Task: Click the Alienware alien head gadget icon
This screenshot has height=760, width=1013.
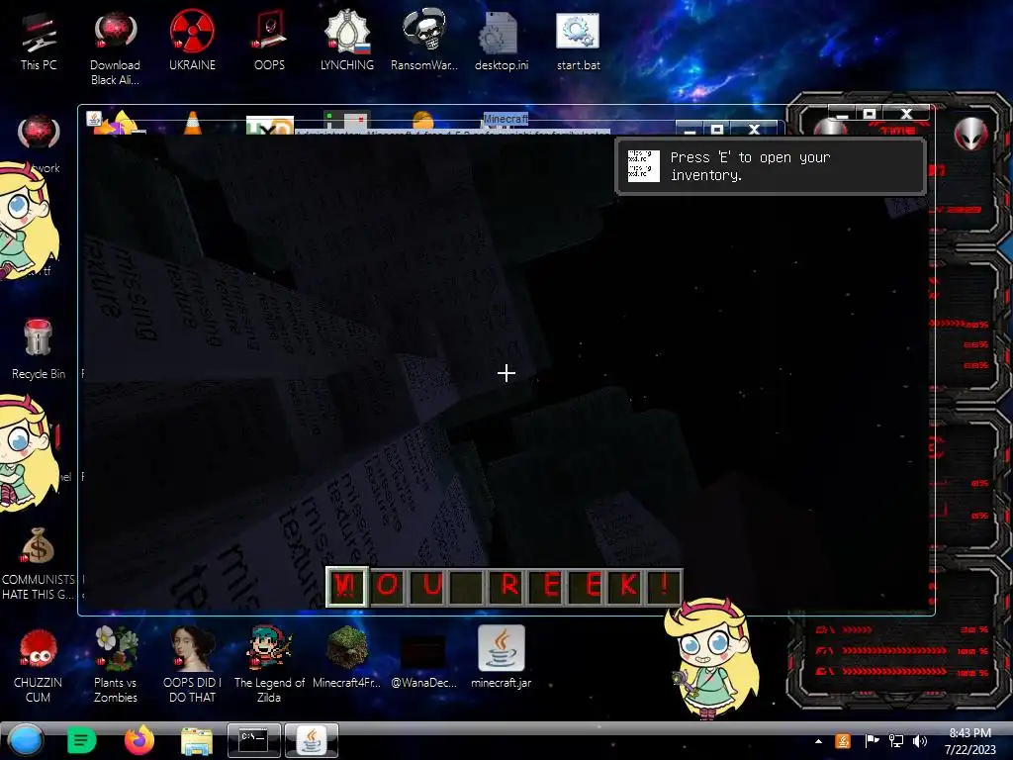Action: (971, 134)
